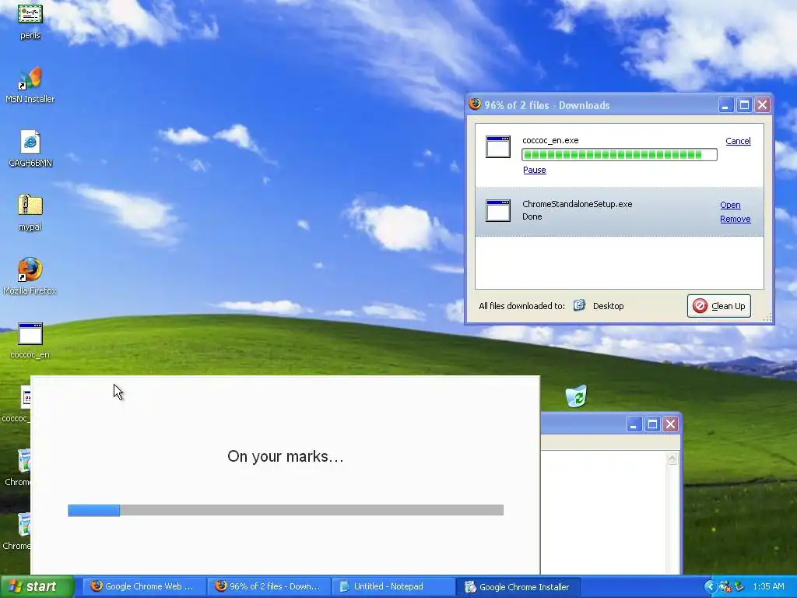The height and width of the screenshot is (598, 797).
Task: Open the Start menu
Action: (x=37, y=586)
